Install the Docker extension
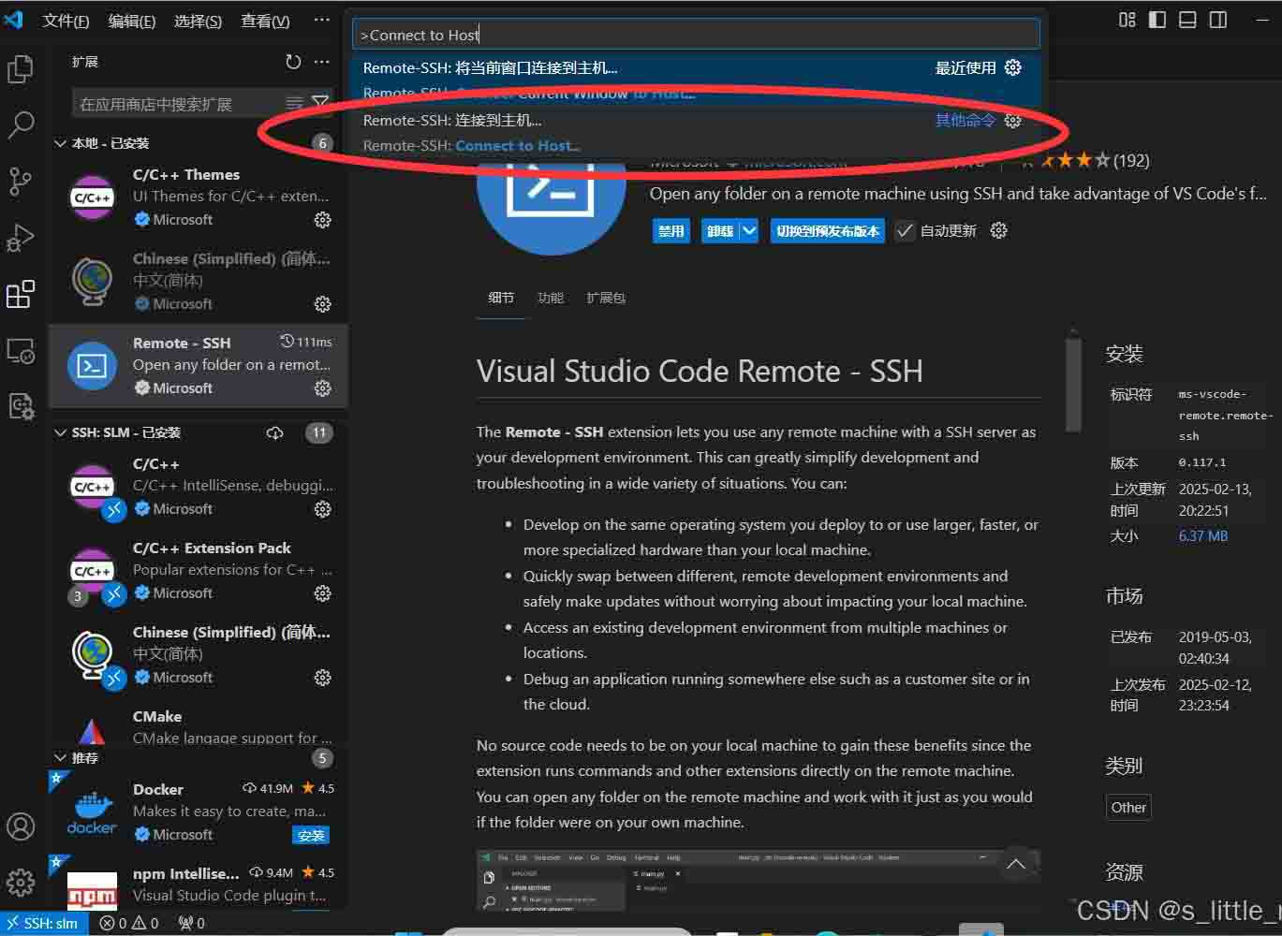The image size is (1282, 936). 311,835
